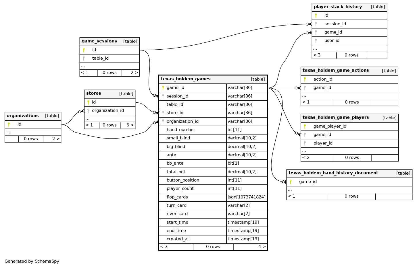Click the foreign key icon next to session_id in texas_holdem_games

[163, 96]
